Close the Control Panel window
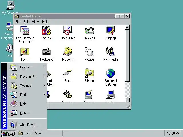The image size is (183, 137). pos(127,16)
